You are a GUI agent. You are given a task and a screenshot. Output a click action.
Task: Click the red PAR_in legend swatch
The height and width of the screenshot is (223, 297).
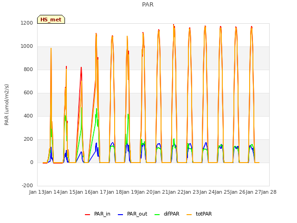pyautogui.click(x=88, y=214)
